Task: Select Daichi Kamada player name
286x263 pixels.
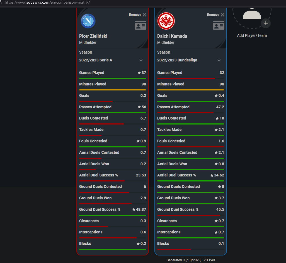Action: 172,36
